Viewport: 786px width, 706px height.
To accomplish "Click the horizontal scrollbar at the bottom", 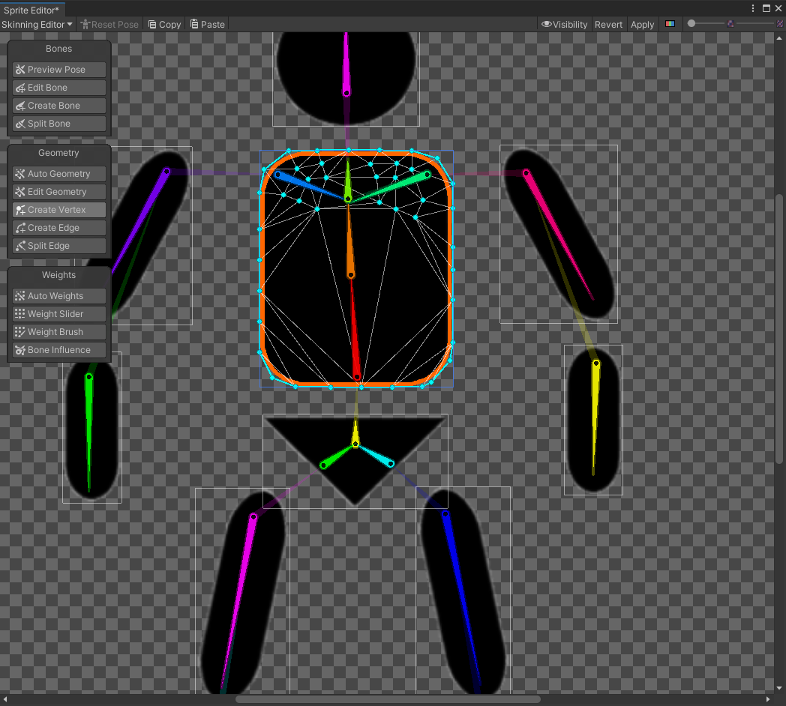I will (x=390, y=699).
